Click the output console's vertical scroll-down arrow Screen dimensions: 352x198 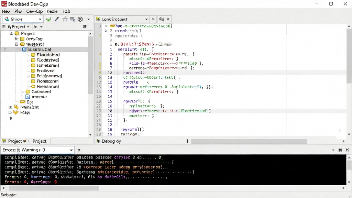click(349, 182)
